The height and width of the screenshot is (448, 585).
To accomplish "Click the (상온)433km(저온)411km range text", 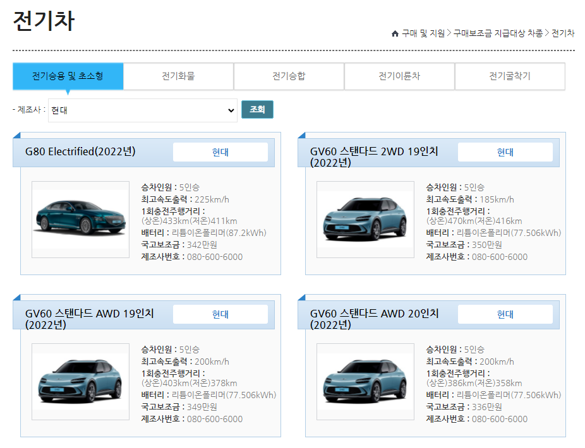I will coord(189,221).
